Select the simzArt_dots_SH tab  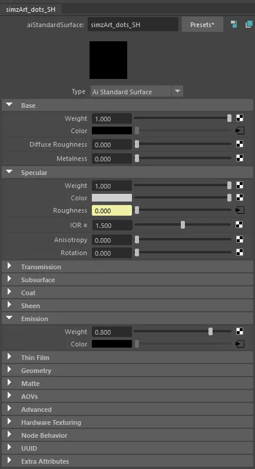click(x=31, y=9)
